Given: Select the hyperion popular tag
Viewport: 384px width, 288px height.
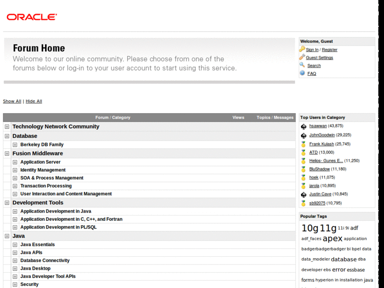Looking at the screenshot, I should pyautogui.click(x=324, y=280).
